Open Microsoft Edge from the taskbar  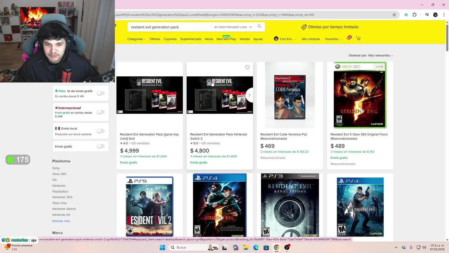256,247
